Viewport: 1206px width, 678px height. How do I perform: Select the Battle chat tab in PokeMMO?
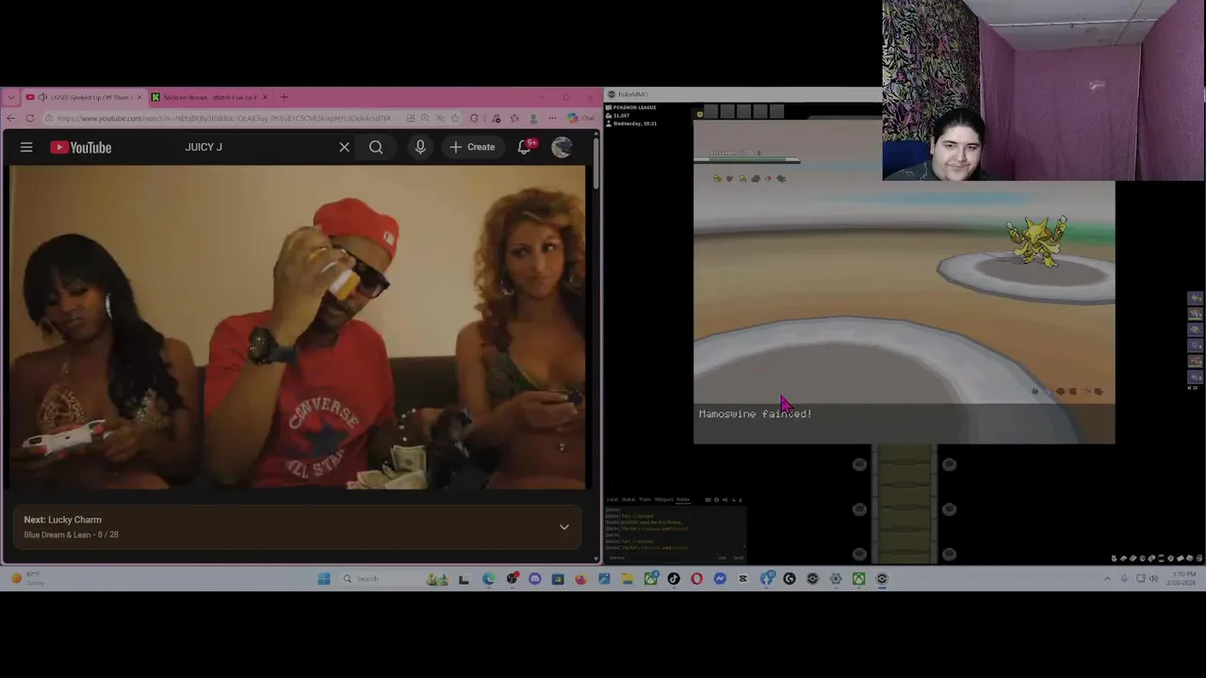pos(683,500)
